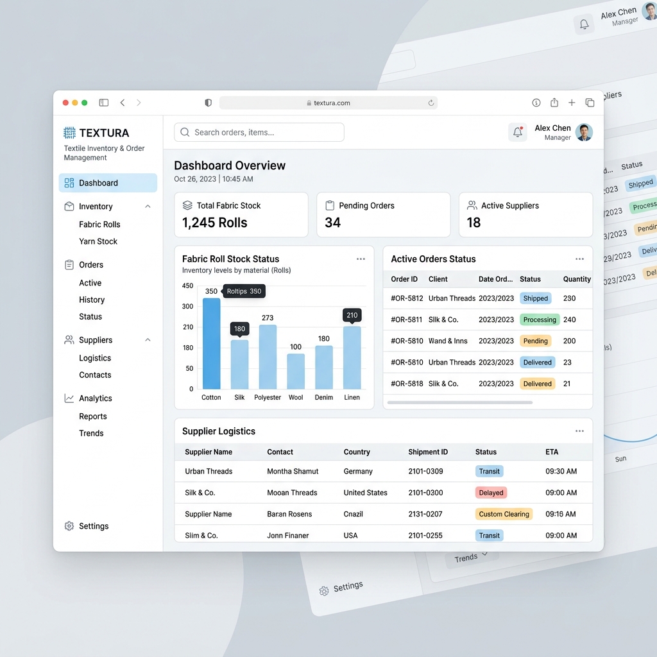The width and height of the screenshot is (657, 657).
Task: Click contact name Montha Shamut
Action: tap(293, 472)
